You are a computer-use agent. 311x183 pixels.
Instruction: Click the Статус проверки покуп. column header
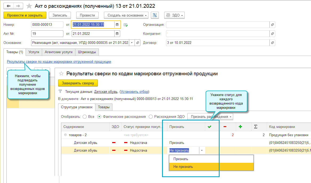coord(144,127)
